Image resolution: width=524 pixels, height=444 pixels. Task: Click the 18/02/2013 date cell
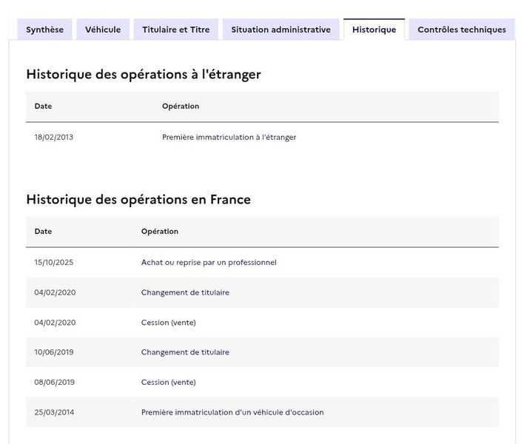pos(54,137)
